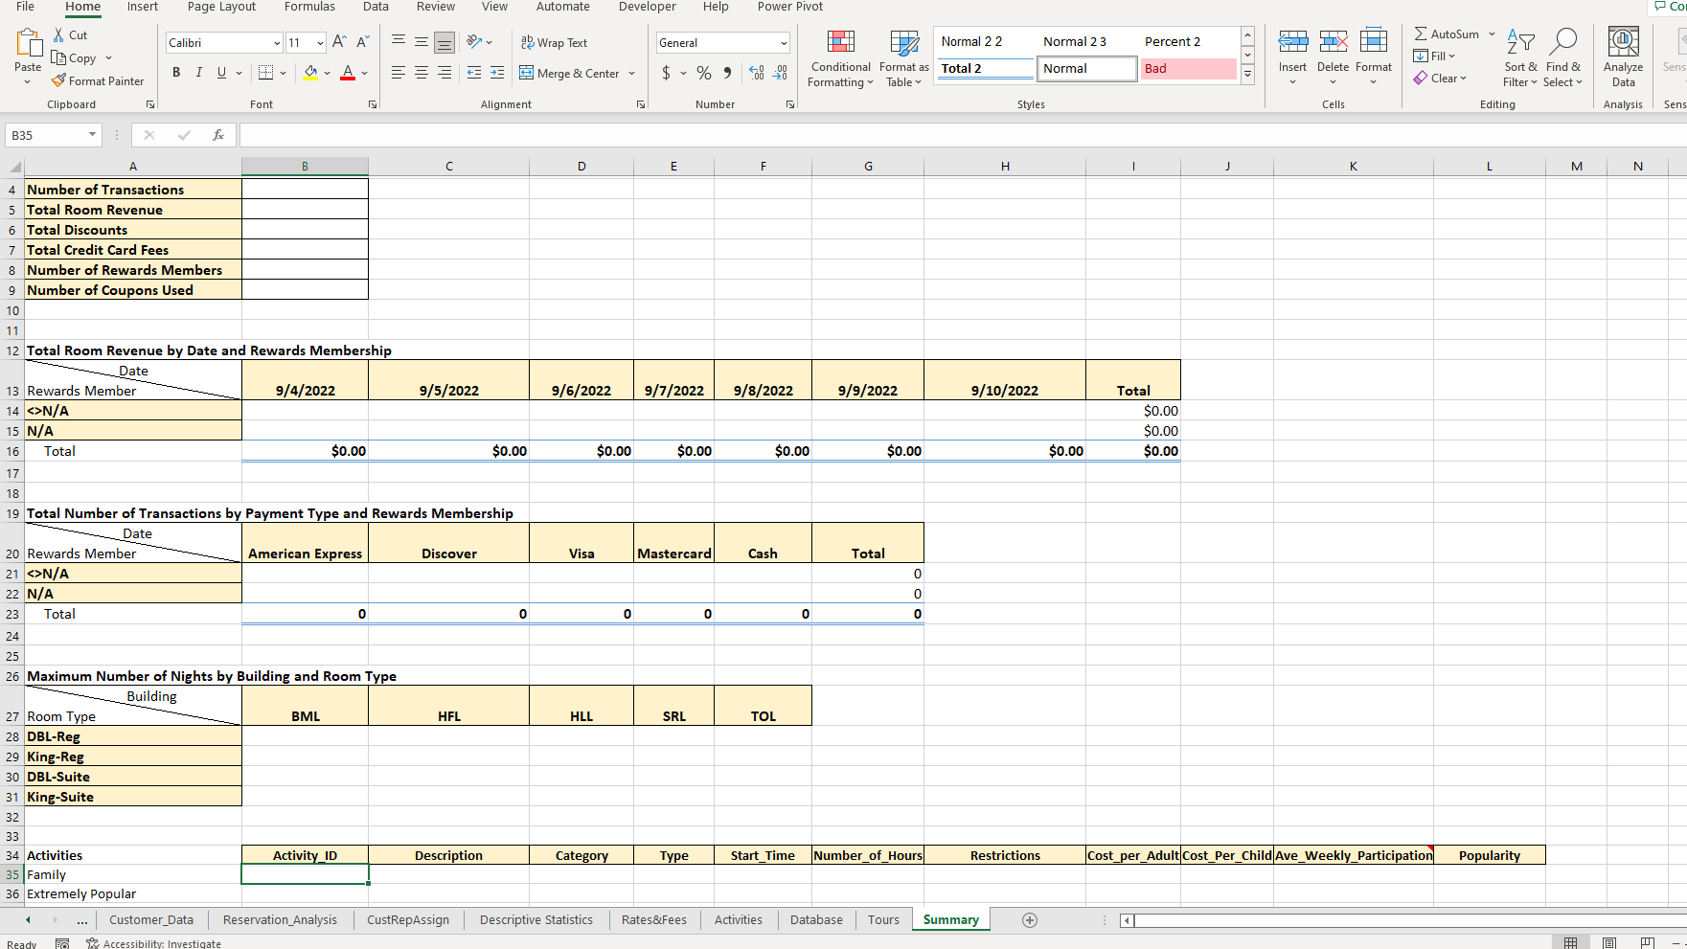The width and height of the screenshot is (1687, 949).
Task: Toggle Align Left
Action: pyautogui.click(x=398, y=73)
